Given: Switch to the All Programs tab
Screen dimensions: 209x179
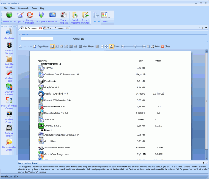Looking at the screenshot, I should click(x=31, y=28).
